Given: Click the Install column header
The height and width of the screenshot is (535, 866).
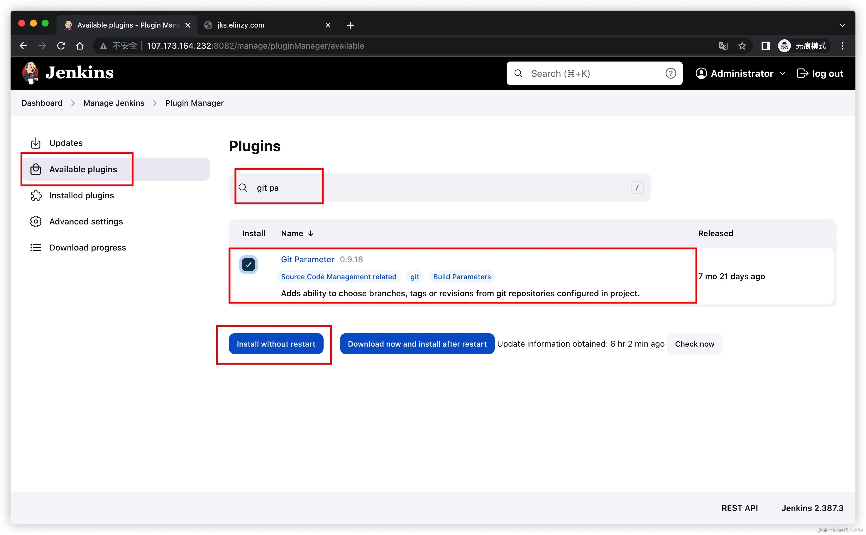Looking at the screenshot, I should click(x=253, y=234).
